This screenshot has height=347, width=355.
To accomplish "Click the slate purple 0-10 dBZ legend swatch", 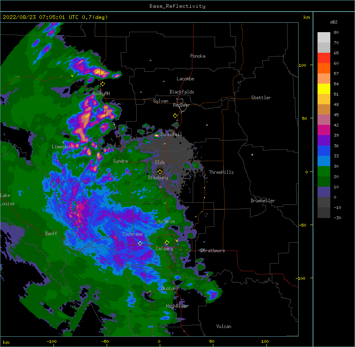I will [324, 192].
